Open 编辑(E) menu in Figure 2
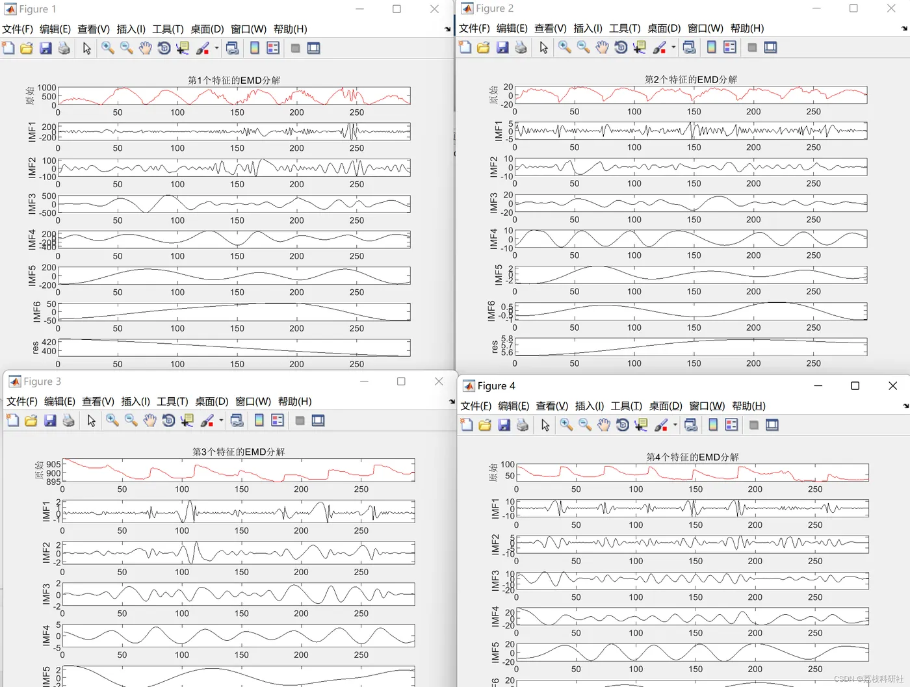This screenshot has height=687, width=910. [512, 29]
